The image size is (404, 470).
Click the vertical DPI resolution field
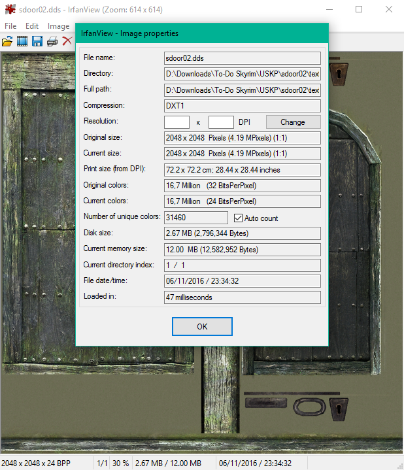point(221,122)
